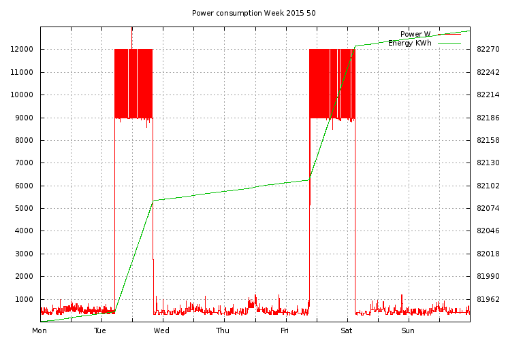Click the 82018 right axis value
Screen dimensions: 523x340
[x=488, y=254]
